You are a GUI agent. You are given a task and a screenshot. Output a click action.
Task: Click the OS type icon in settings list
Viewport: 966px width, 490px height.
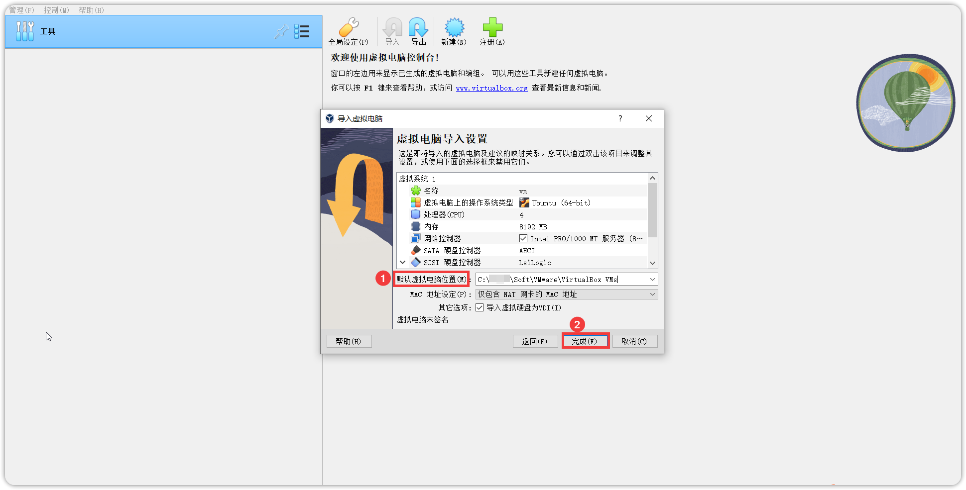point(416,202)
